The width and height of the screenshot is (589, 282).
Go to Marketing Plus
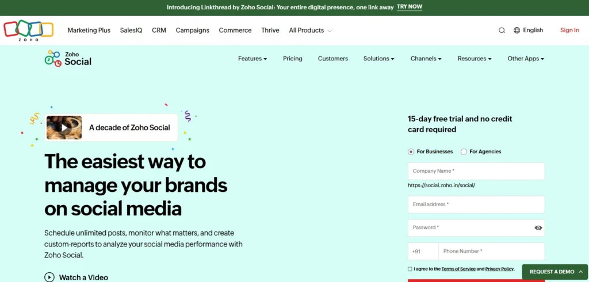coord(89,30)
